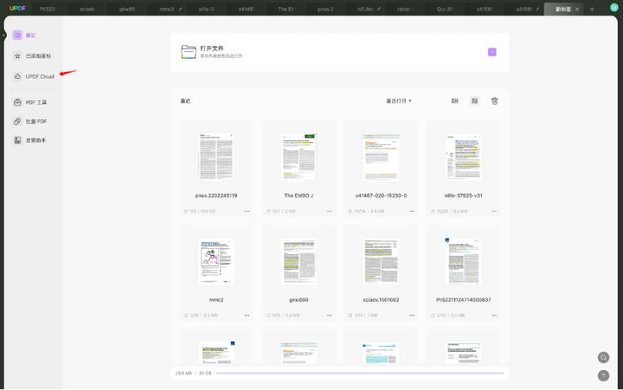Open more options for s41467-020-15290-0

tap(412, 211)
